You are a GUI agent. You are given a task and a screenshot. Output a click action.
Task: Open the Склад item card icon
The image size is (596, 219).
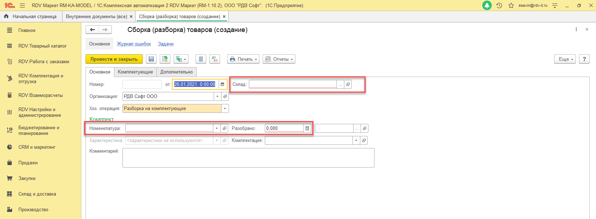tap(348, 84)
